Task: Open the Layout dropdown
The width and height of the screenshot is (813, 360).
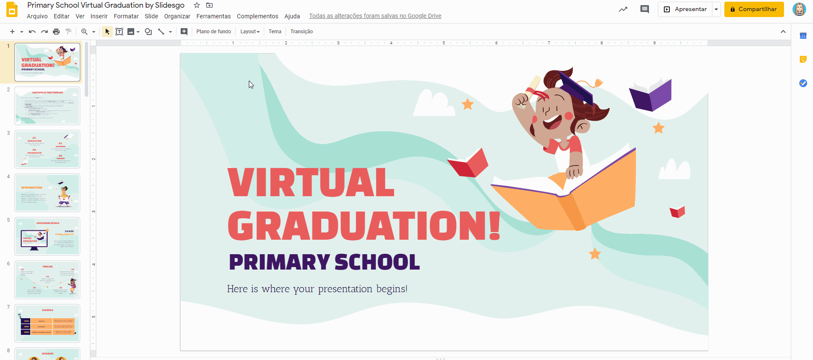Action: pyautogui.click(x=250, y=32)
